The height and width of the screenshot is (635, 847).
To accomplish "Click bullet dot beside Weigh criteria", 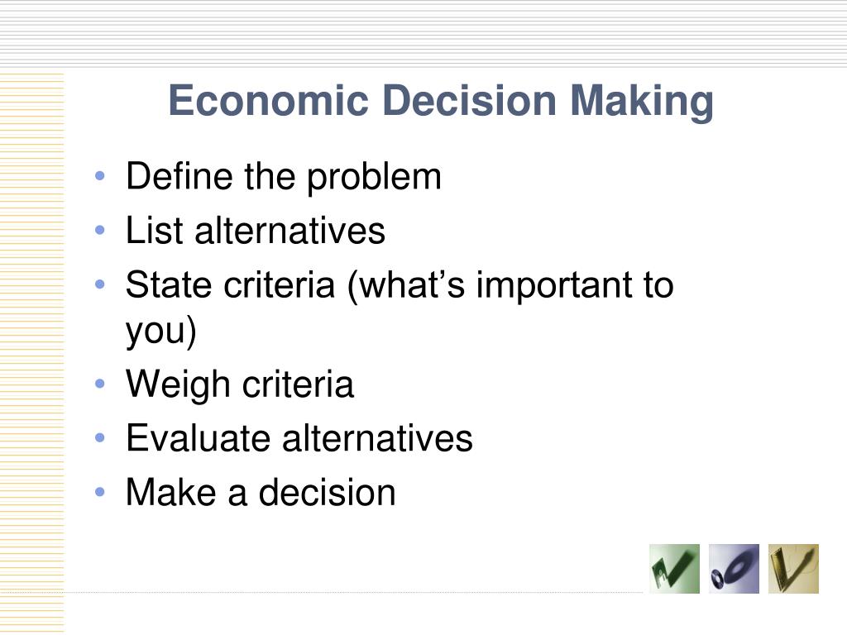I will (x=99, y=384).
